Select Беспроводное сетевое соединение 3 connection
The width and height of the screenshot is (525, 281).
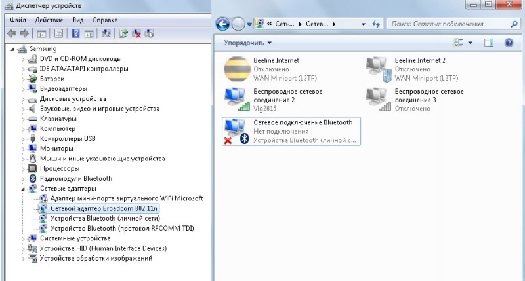click(x=415, y=100)
